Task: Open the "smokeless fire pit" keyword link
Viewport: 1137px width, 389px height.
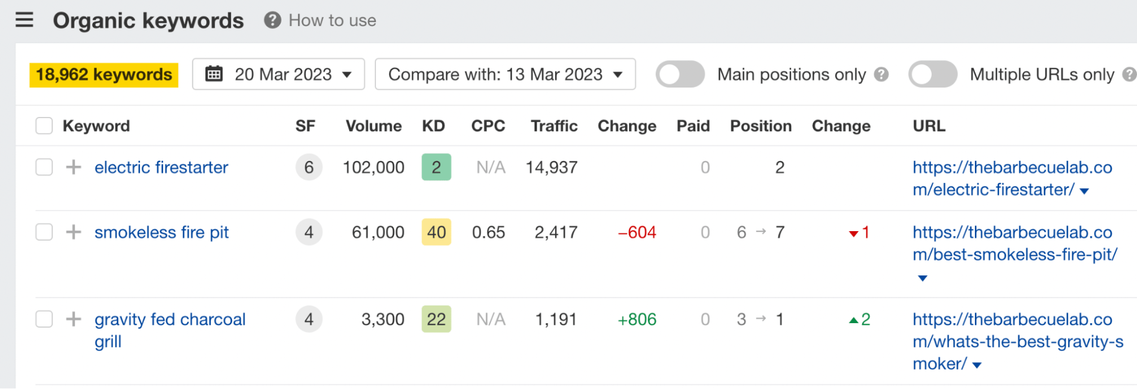Action: [162, 232]
